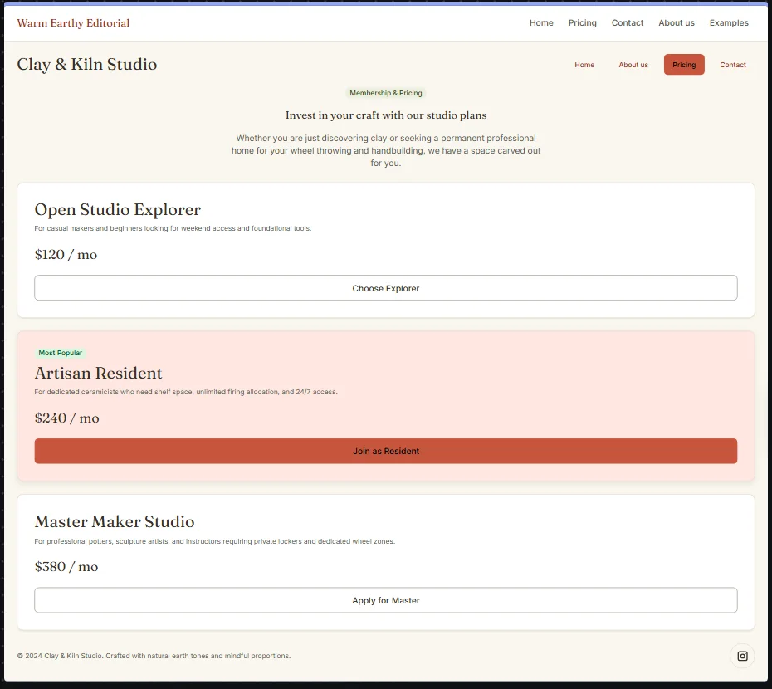Select the highlighted Pricing studio tab
Image resolution: width=772 pixels, height=689 pixels.
tap(684, 65)
